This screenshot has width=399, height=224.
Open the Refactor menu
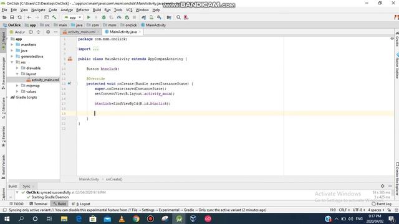tap(83, 10)
